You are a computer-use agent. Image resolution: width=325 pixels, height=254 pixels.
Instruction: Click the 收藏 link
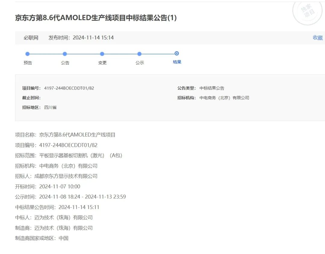(x=318, y=38)
